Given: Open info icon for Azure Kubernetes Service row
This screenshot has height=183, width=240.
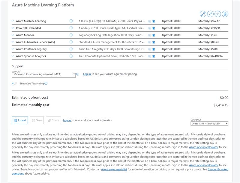Looking at the screenshot, I should click(x=71, y=42).
